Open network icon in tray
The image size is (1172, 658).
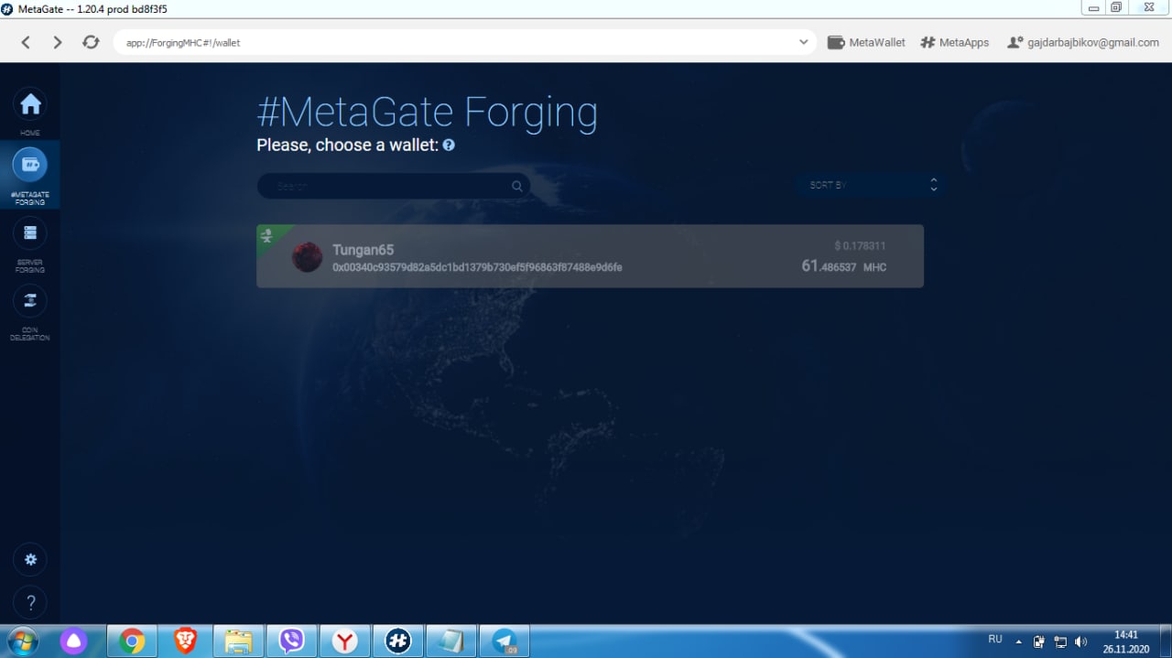[1060, 642]
